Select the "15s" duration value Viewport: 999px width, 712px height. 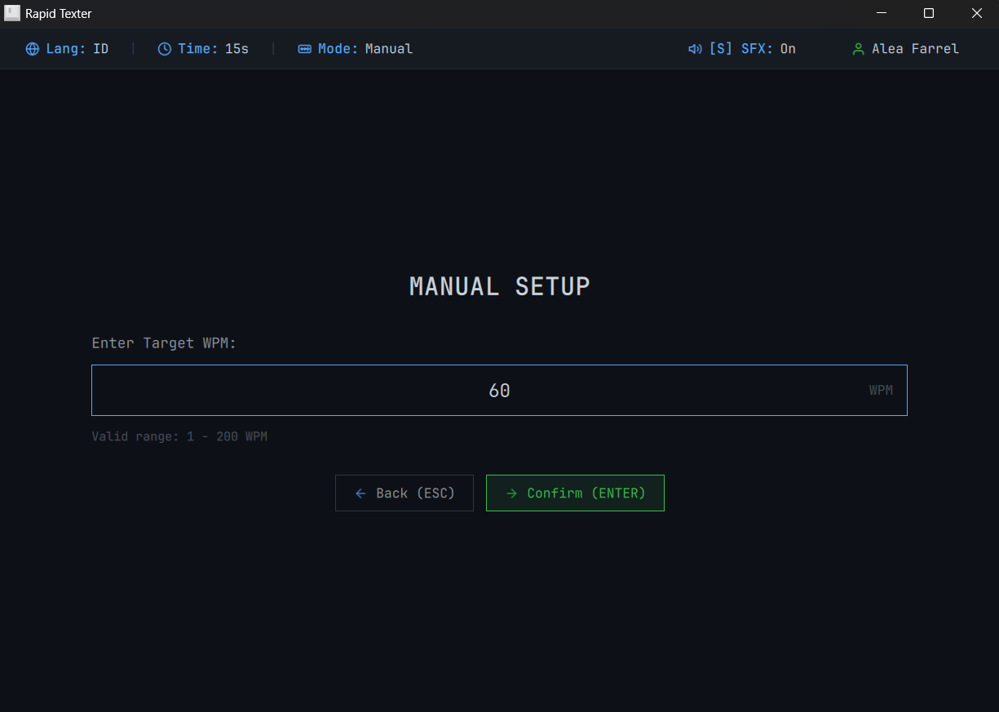tap(237, 49)
